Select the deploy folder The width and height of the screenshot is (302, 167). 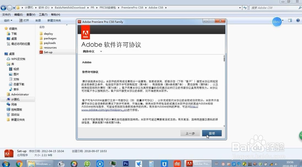(46, 34)
